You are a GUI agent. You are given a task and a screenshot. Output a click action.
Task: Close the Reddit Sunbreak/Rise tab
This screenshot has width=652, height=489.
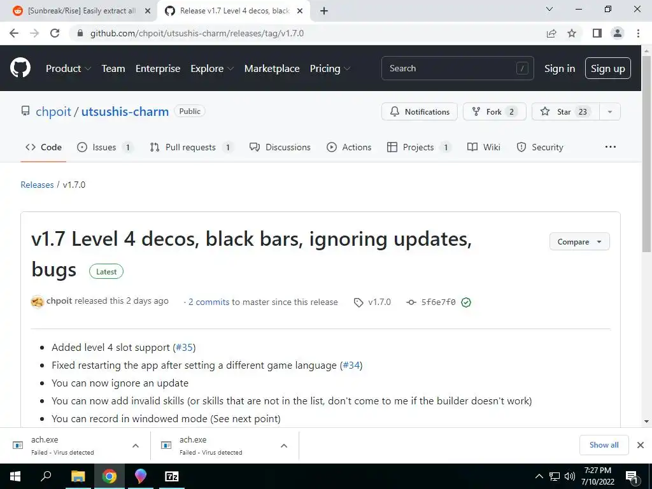coord(148,11)
